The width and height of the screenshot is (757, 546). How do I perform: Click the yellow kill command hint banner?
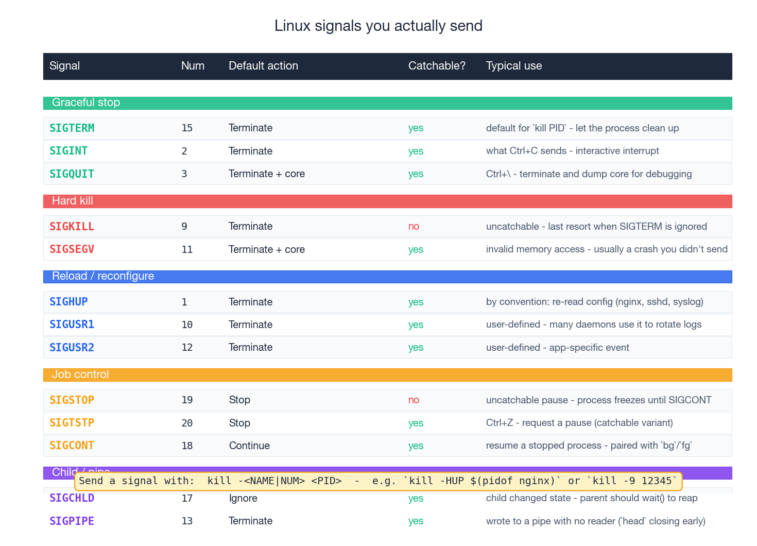[x=378, y=482]
